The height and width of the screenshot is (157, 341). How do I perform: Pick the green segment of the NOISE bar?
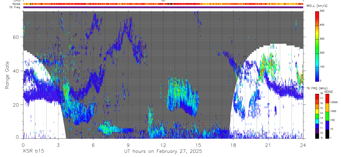pos(327,116)
